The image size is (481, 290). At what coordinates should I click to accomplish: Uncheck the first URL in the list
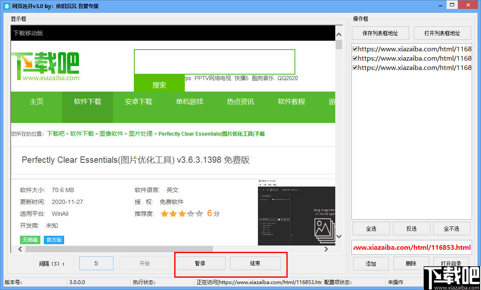pyautogui.click(x=354, y=49)
